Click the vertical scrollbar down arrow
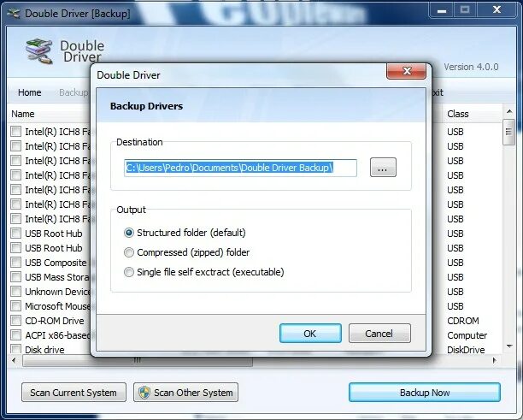The height and width of the screenshot is (420, 523). [509, 346]
